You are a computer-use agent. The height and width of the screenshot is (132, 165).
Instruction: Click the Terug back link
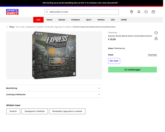coord(11,27)
